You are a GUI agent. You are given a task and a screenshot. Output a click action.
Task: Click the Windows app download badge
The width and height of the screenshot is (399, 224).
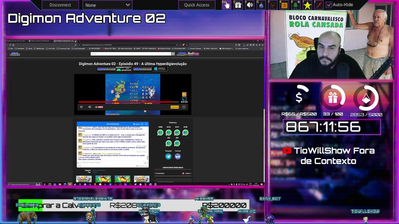[x=160, y=69]
